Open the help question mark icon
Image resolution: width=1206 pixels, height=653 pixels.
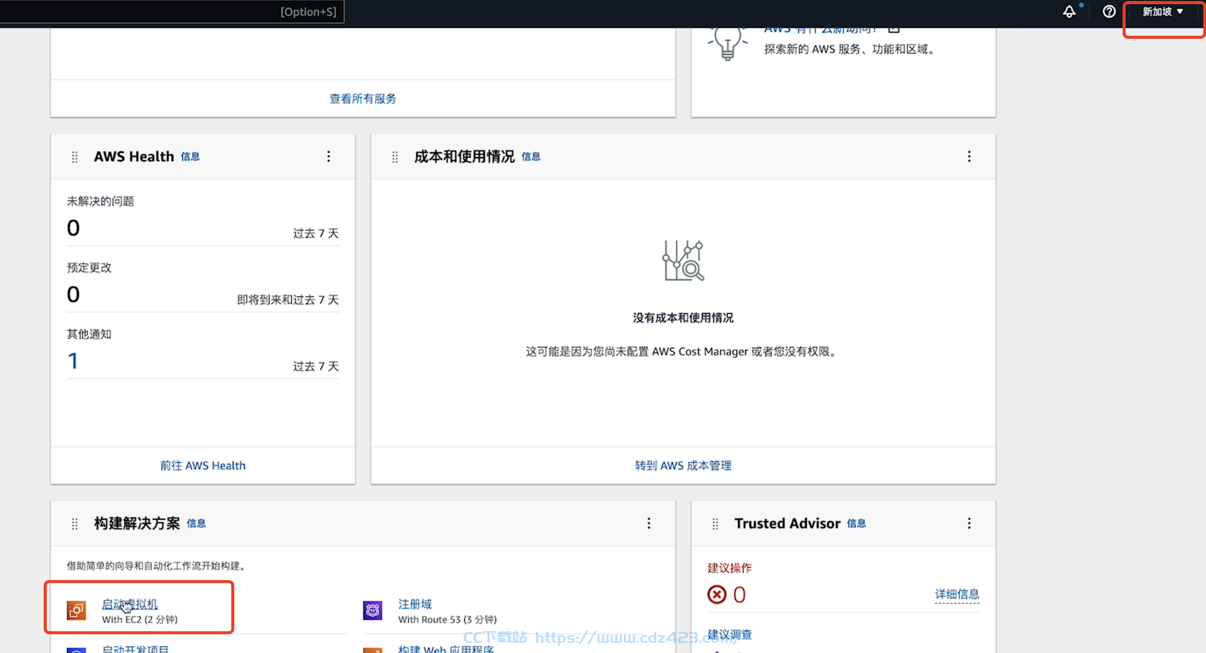1109,12
